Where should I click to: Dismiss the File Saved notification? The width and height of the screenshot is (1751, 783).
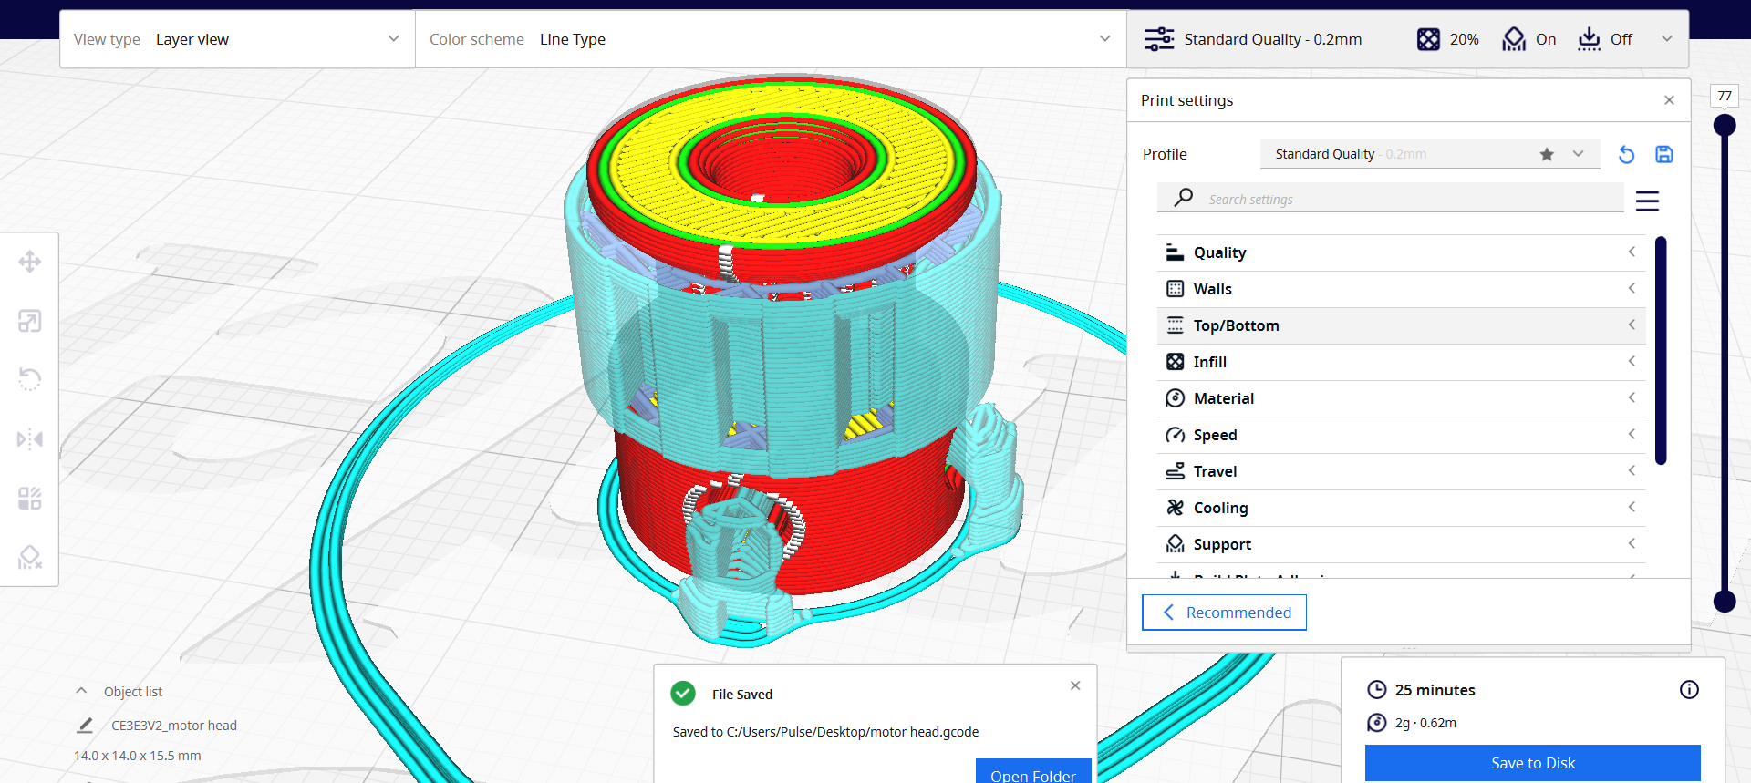click(1075, 685)
